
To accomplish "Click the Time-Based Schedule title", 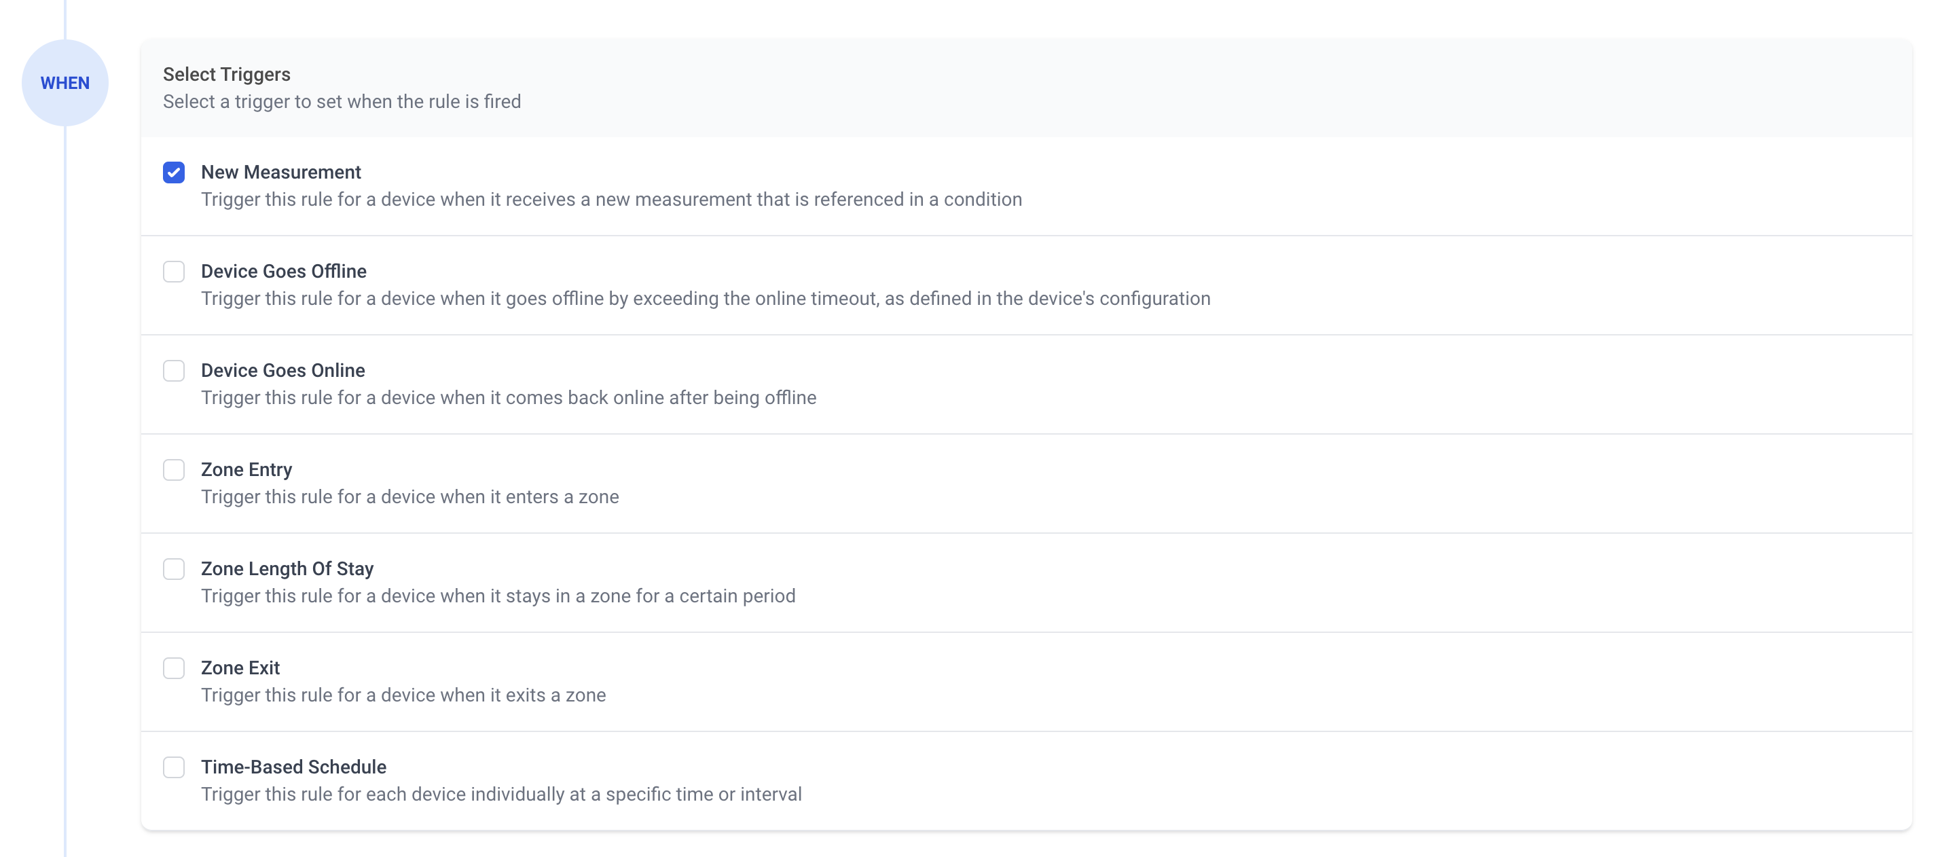I will (x=293, y=767).
